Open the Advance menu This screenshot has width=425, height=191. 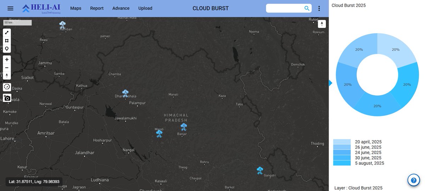tap(121, 8)
